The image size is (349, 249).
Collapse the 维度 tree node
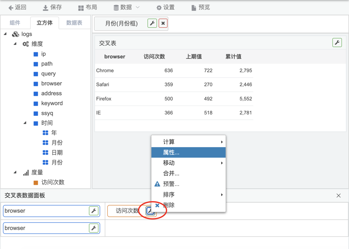click(15, 44)
